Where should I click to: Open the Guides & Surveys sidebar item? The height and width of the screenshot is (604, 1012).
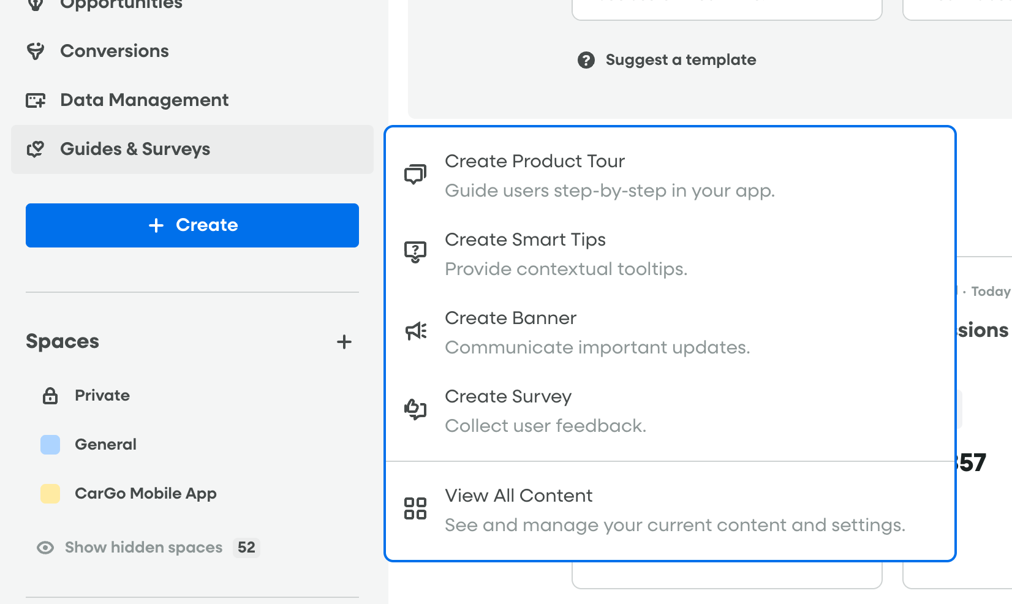pyautogui.click(x=135, y=149)
